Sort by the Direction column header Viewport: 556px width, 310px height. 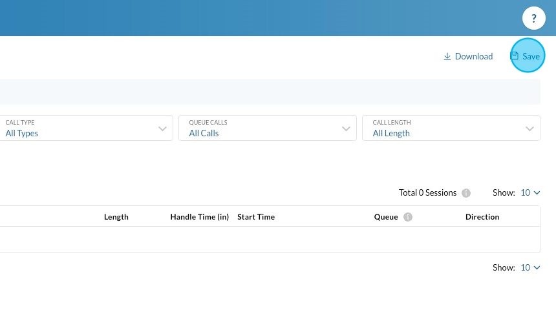click(x=482, y=217)
